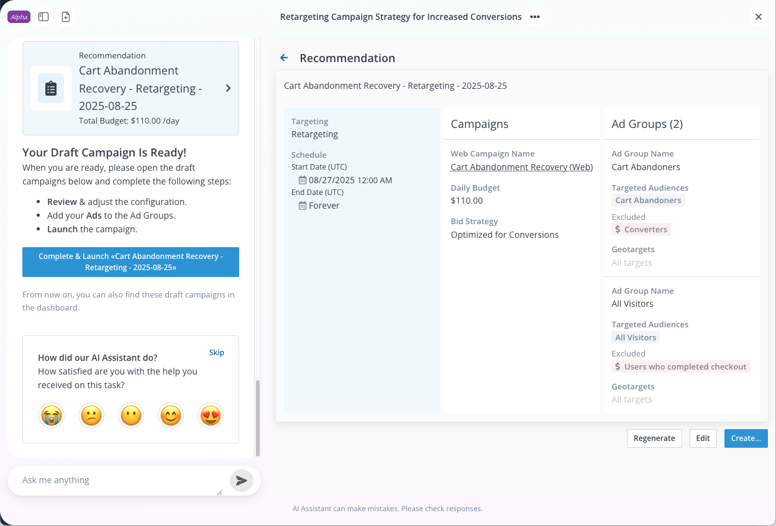Select the crying face emoji rating
The width and height of the screenshot is (776, 526).
[x=52, y=415]
